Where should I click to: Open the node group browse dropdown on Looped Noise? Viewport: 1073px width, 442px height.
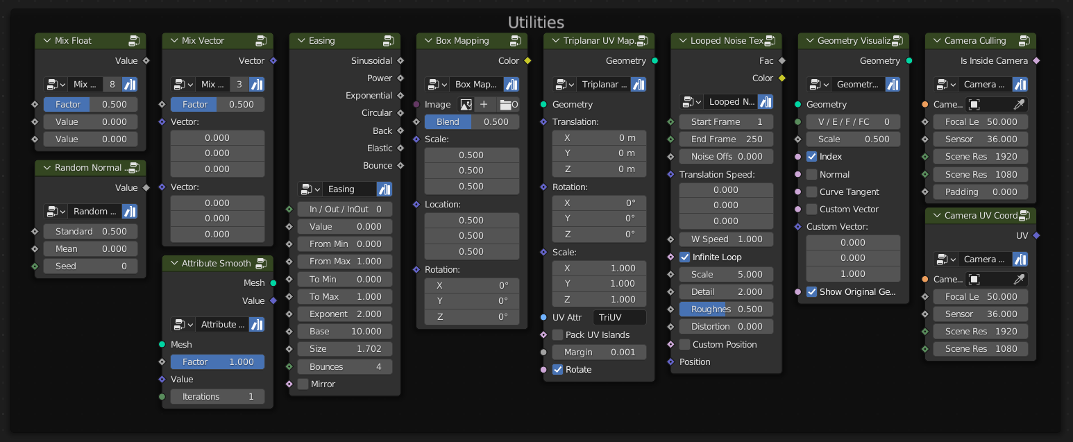693,101
